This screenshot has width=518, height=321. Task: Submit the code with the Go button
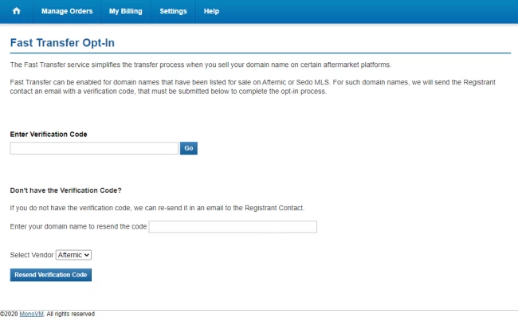pyautogui.click(x=189, y=148)
